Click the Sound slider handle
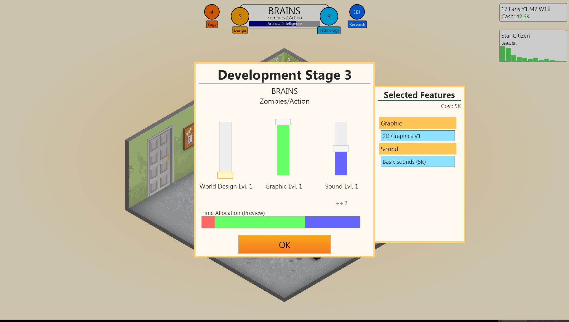Viewport: 569px width, 322px height. click(x=341, y=149)
